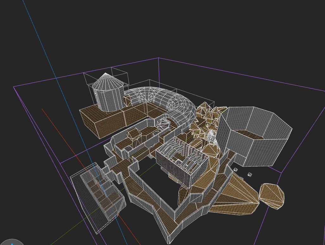325x245 pixels.
Task: Click the small cube entity near the octagon
Action: 235,170
